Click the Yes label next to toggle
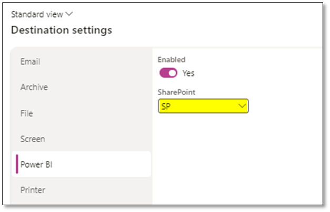 [x=188, y=73]
